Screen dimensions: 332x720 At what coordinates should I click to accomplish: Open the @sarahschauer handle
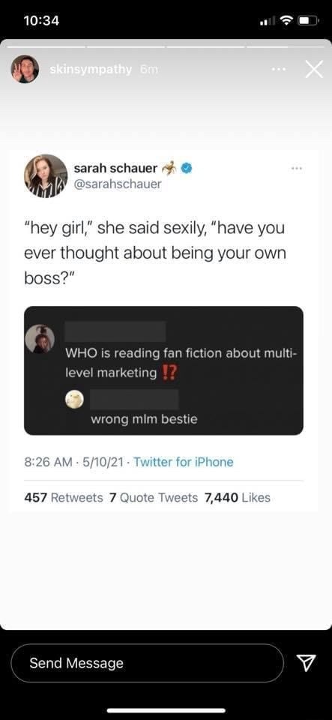click(x=118, y=184)
